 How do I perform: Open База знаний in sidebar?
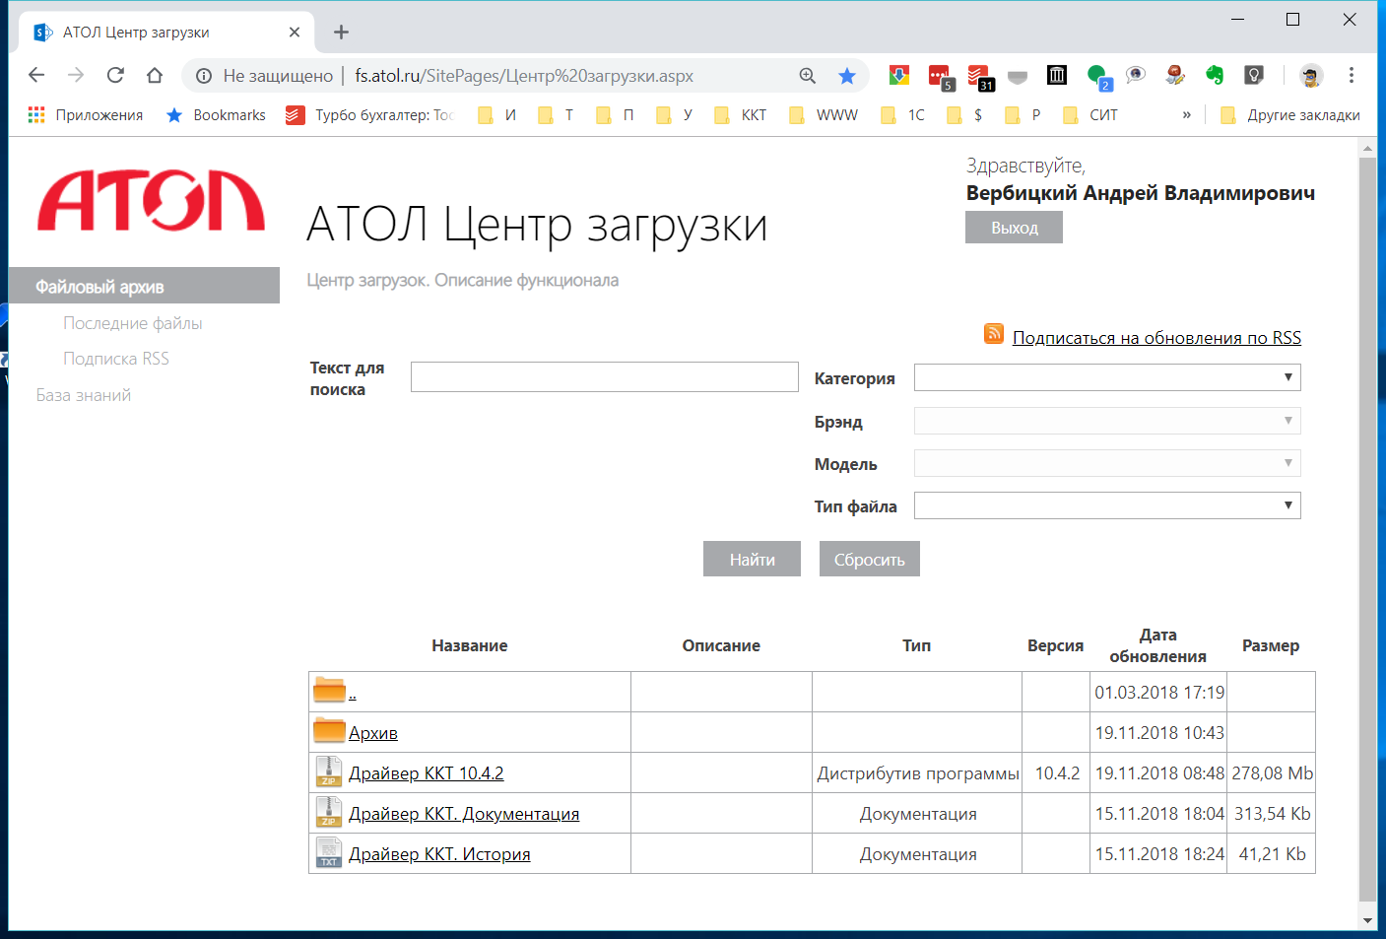coord(84,395)
